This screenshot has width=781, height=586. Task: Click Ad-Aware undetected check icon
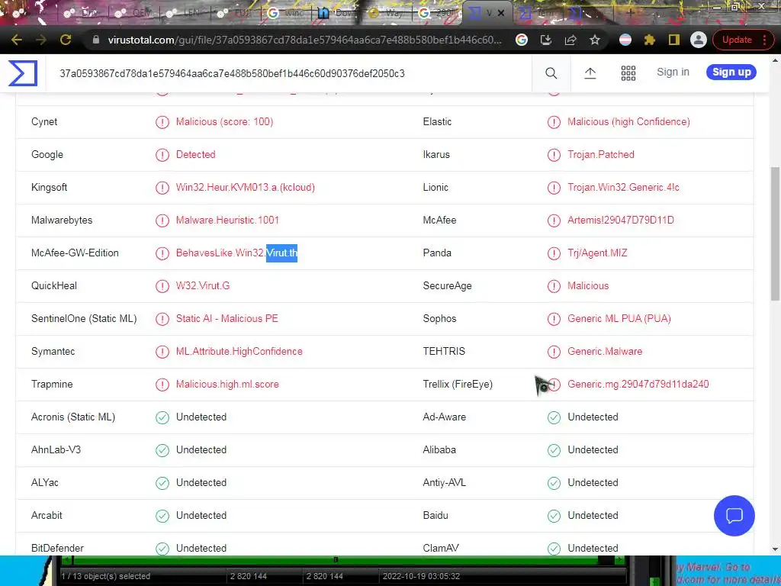pos(554,417)
